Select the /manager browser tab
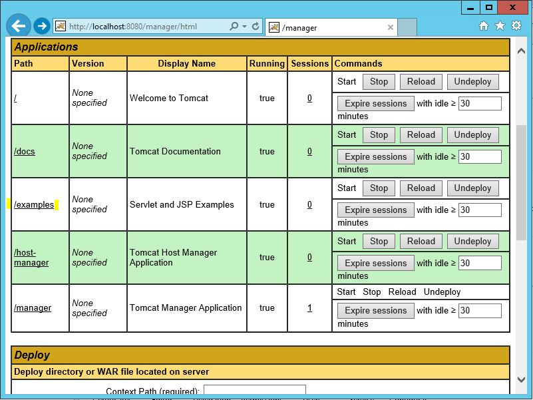The width and height of the screenshot is (533, 400). [331, 27]
